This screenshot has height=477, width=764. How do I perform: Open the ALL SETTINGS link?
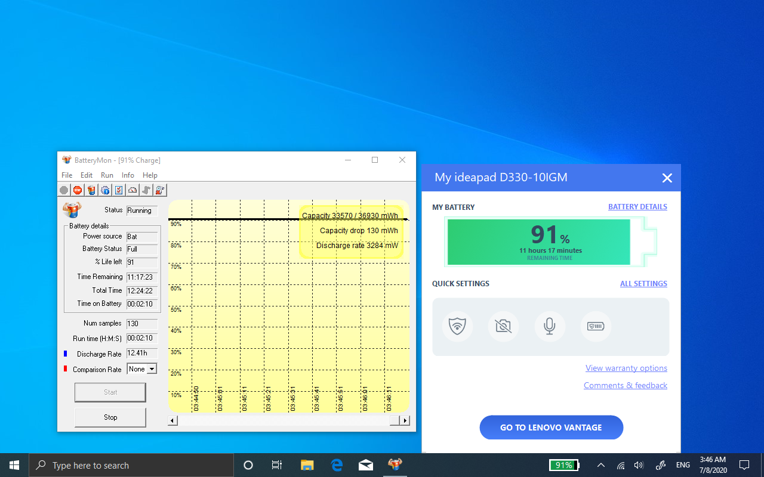(643, 284)
